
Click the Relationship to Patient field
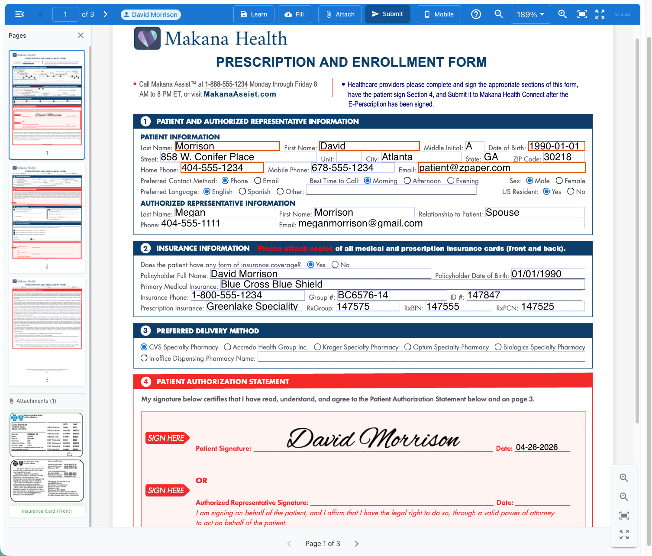(535, 212)
